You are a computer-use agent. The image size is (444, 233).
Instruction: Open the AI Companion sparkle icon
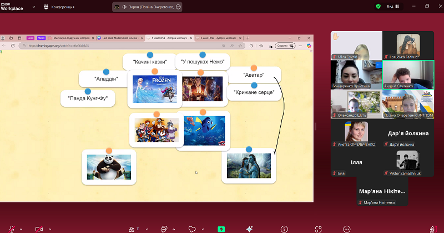249,229
